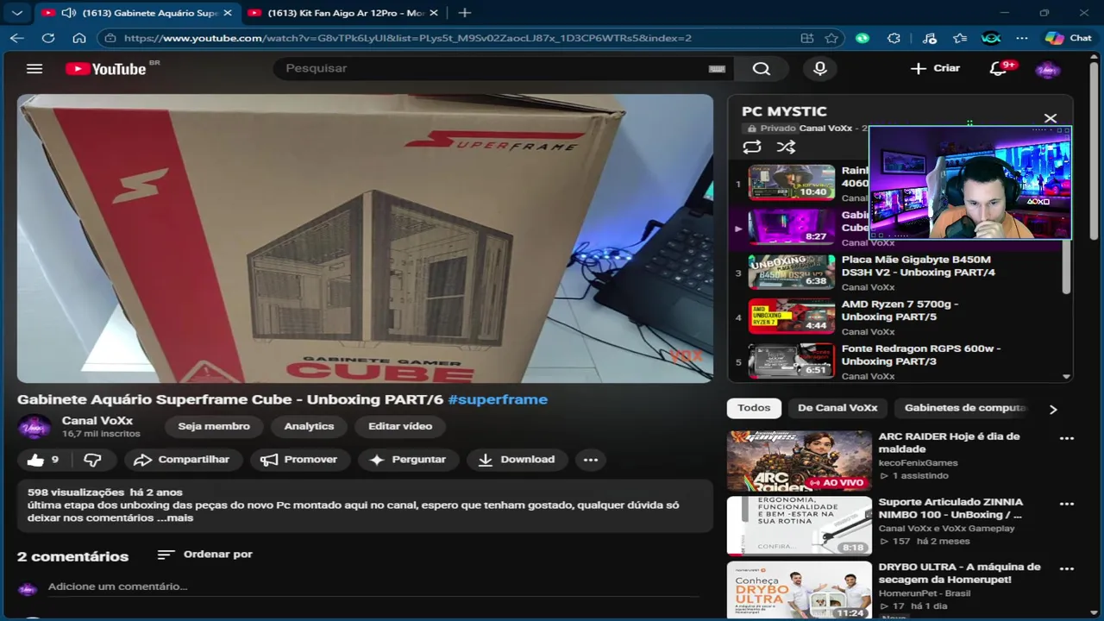This screenshot has height=621, width=1104.
Task: Close the Gabinete Aquário browser tab
Action: 229,13
